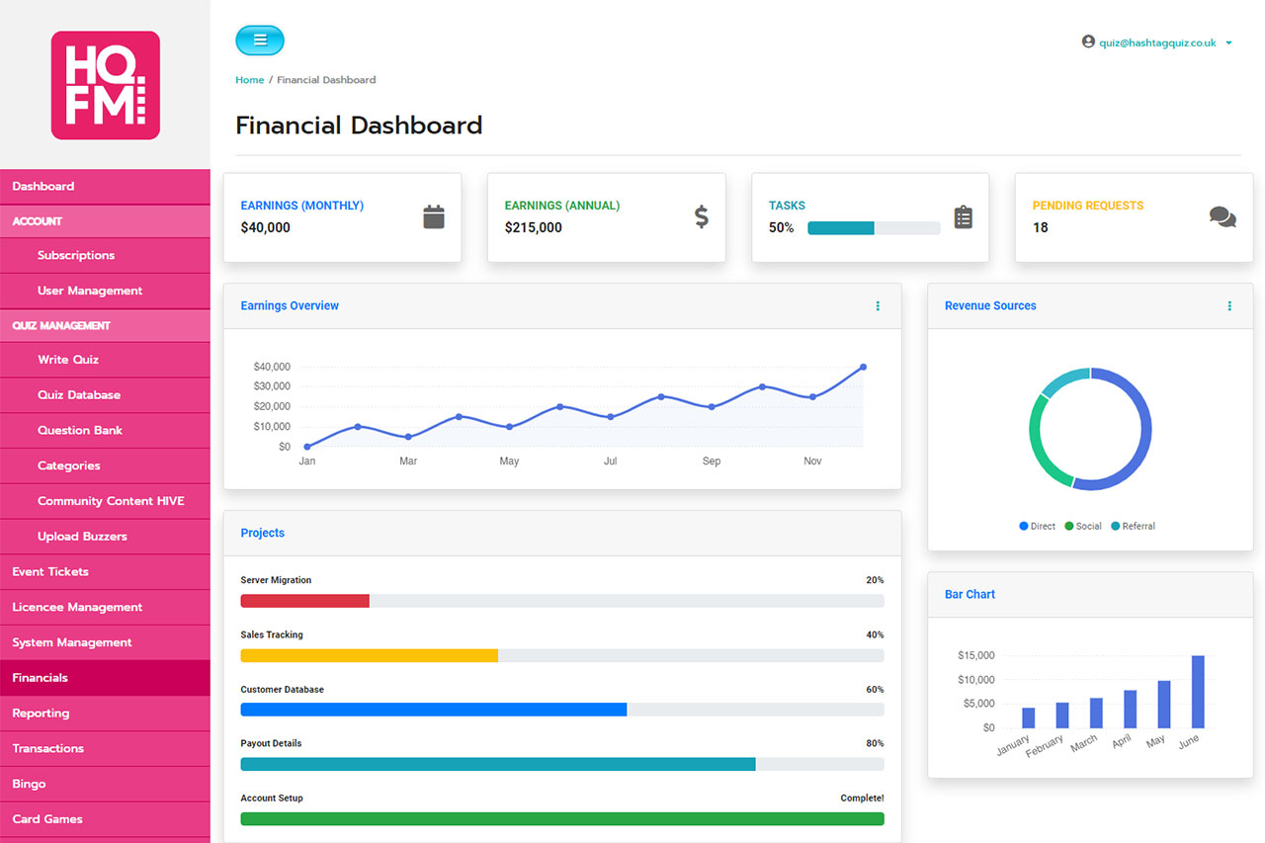The image size is (1265, 843).
Task: Open Card Games in the sidebar
Action: (x=105, y=819)
